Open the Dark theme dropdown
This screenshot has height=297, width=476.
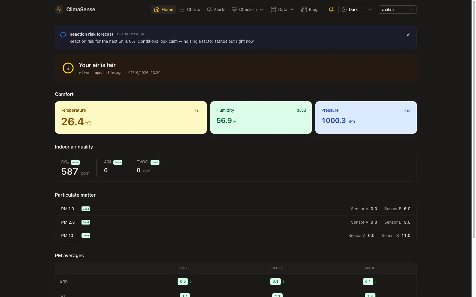tap(357, 10)
